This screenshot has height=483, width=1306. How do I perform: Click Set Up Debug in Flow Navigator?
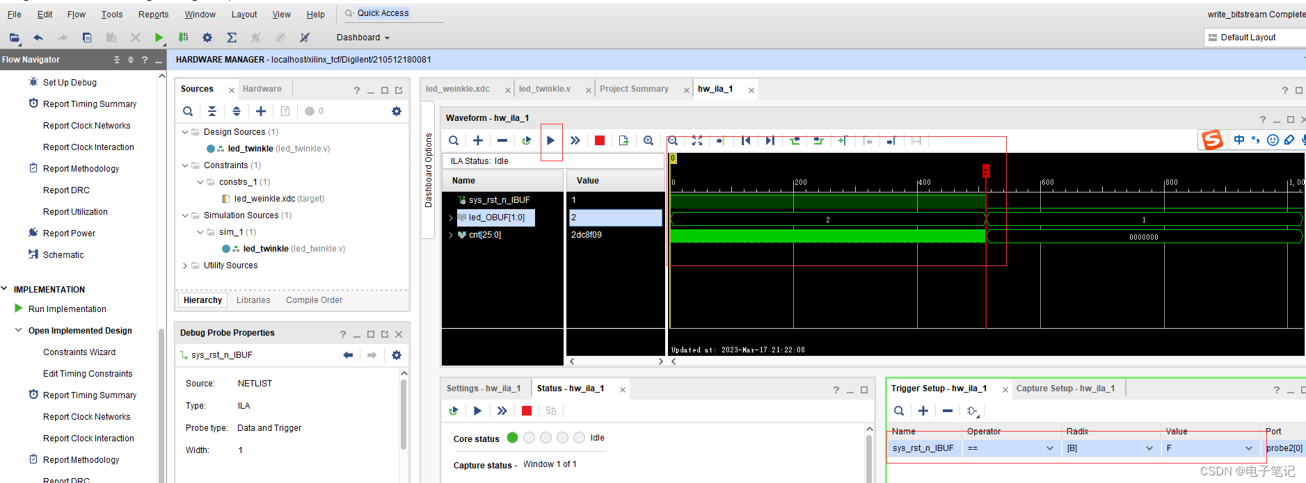coord(70,82)
